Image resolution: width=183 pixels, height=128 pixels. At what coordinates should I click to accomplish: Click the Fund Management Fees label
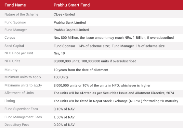(x=23, y=117)
